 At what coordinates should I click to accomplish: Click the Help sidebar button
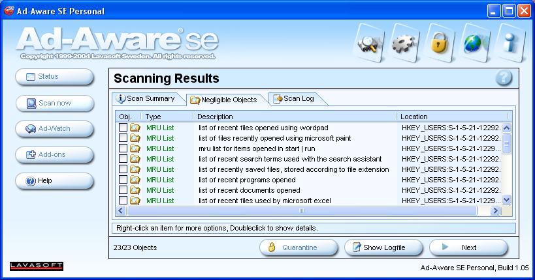point(55,180)
